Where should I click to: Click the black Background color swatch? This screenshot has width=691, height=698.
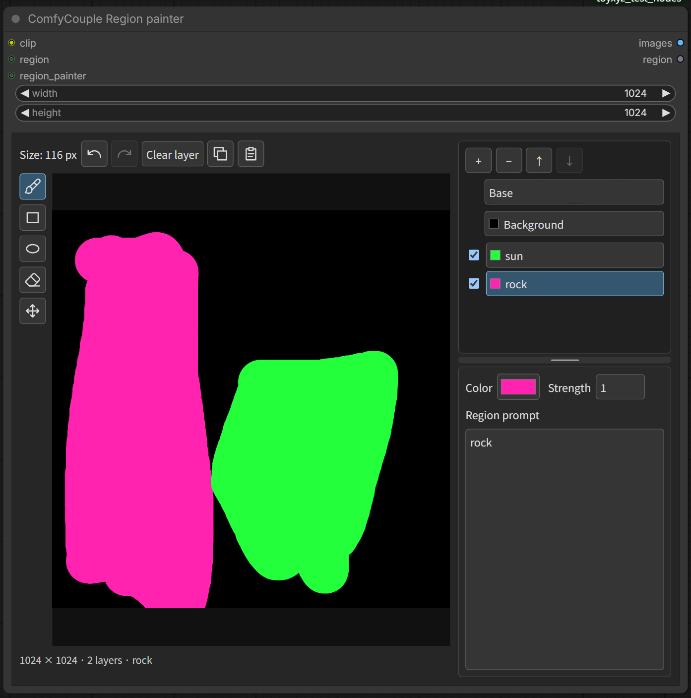[494, 224]
